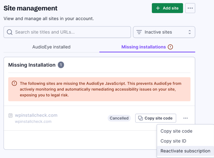Choose Copy site code from the context menu
The width and height of the screenshot is (214, 158).
click(x=185, y=131)
